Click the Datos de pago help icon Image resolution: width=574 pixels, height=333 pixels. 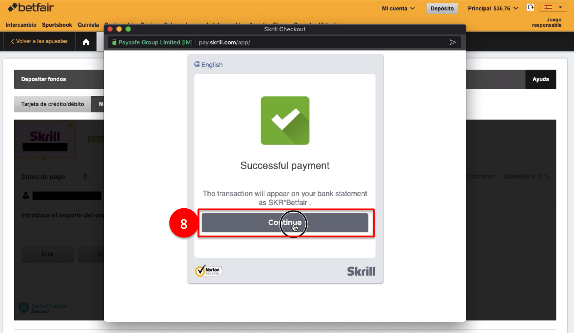coord(85,177)
